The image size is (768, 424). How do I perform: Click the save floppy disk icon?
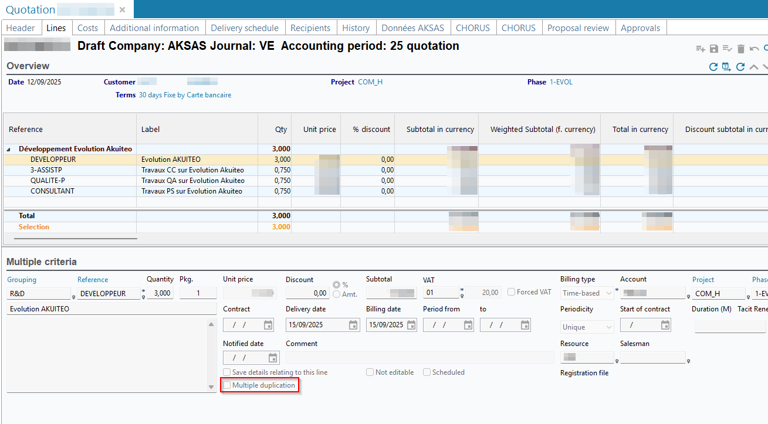coord(714,49)
